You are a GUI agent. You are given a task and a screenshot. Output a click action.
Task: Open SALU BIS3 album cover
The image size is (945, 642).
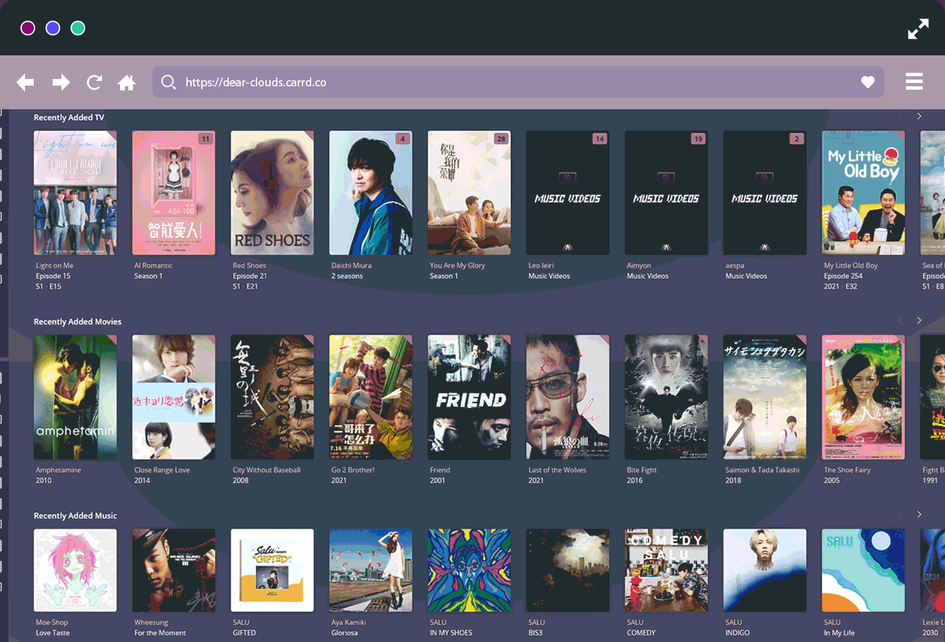point(568,571)
